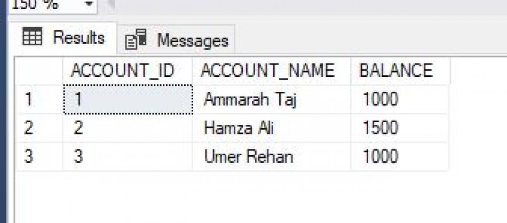Image resolution: width=507 pixels, height=223 pixels.
Task: Select the ACCOUNT_ID column header
Action: [x=128, y=71]
